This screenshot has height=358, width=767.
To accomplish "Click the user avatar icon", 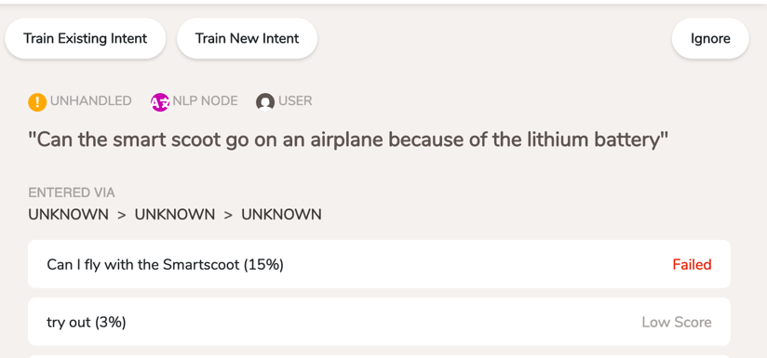I will point(264,101).
